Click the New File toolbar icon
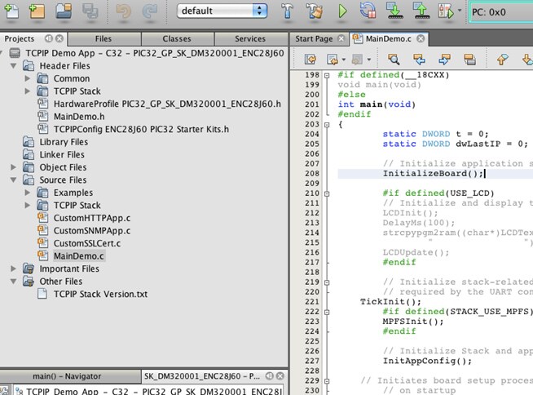The image size is (533, 395). [x=11, y=11]
